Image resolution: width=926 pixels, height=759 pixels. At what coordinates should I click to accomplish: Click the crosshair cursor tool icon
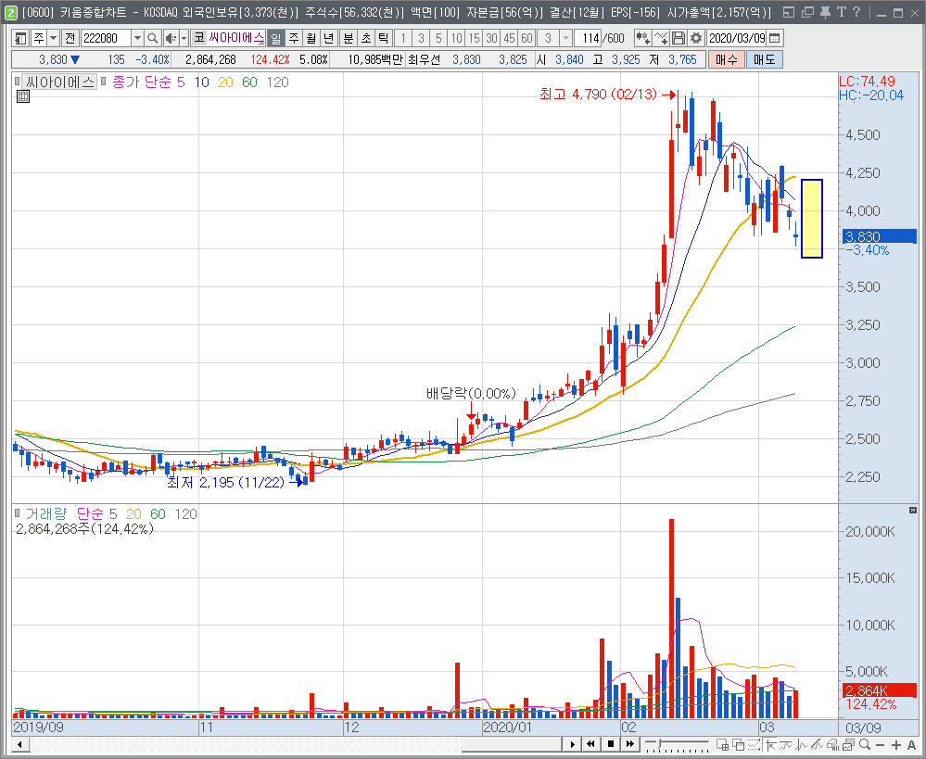coord(770,744)
